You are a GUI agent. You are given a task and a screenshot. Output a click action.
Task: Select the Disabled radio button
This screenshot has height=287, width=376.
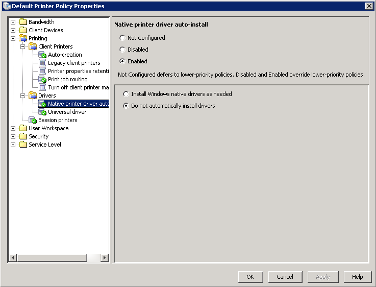click(x=122, y=50)
